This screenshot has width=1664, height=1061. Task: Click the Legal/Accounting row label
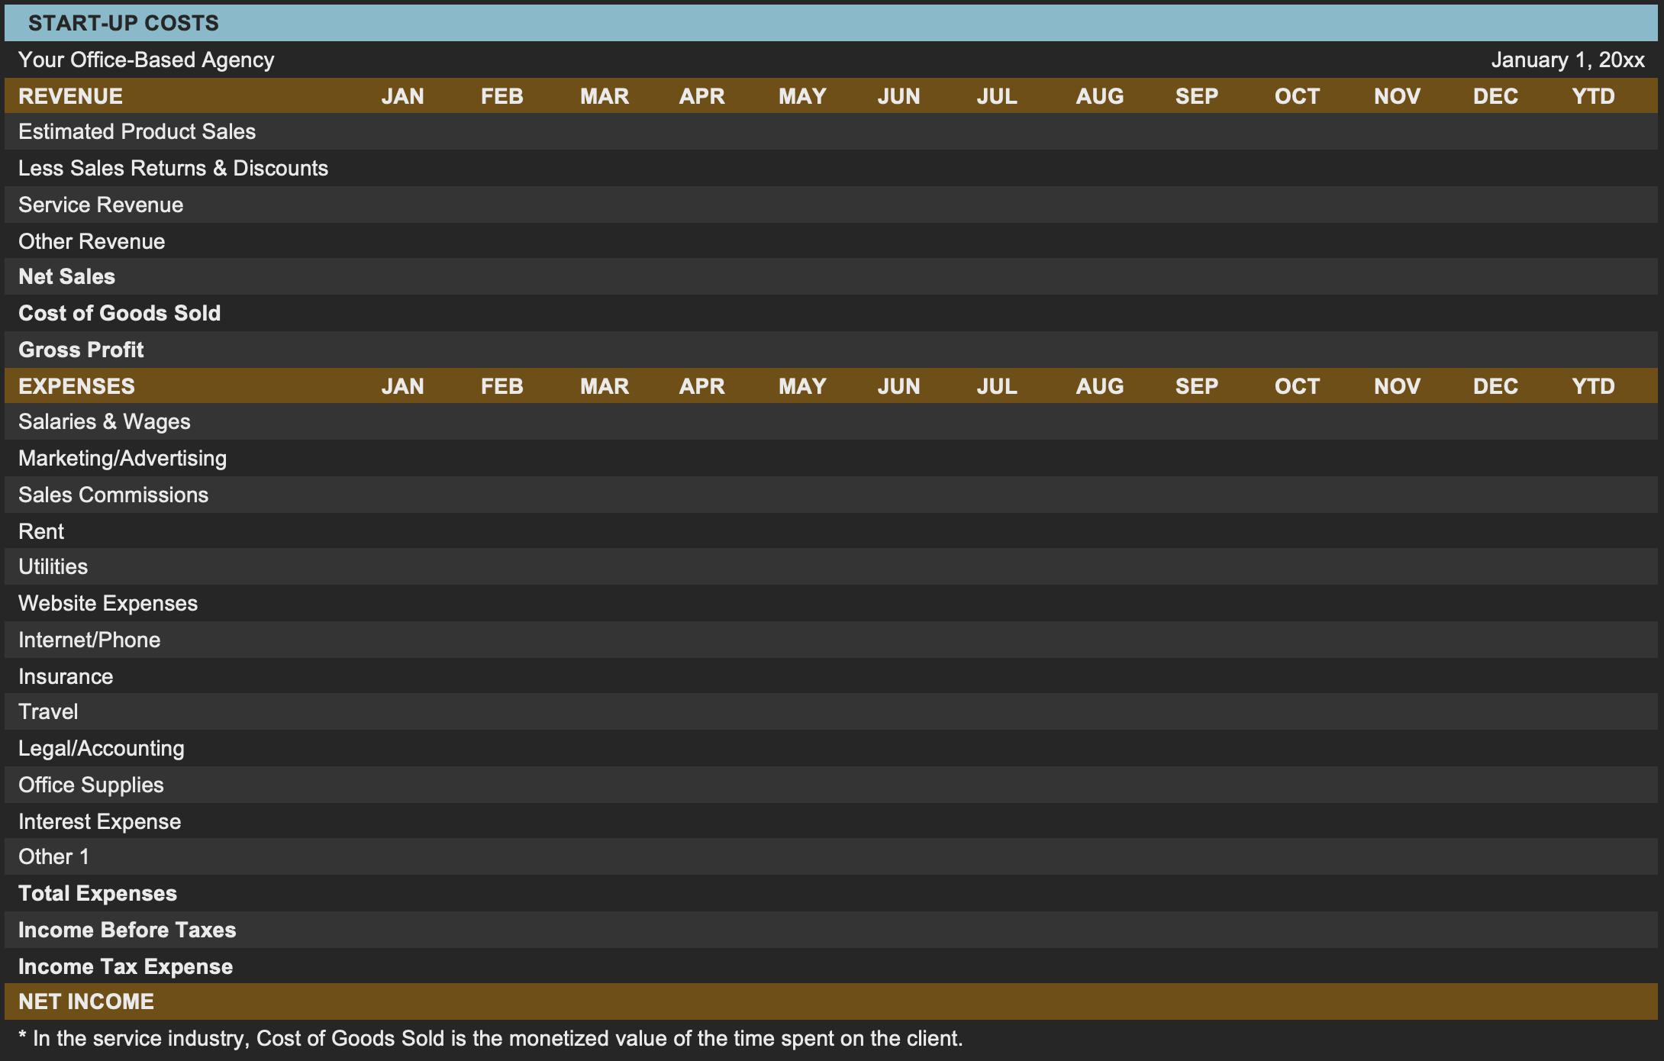101,748
